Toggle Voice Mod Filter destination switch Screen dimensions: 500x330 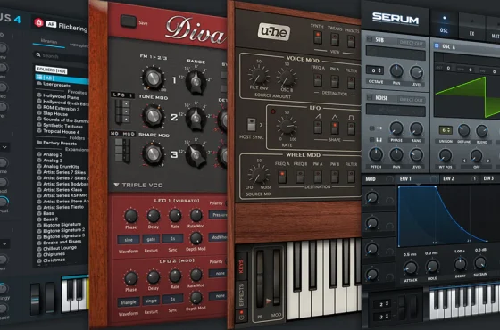pyautogui.click(x=351, y=83)
